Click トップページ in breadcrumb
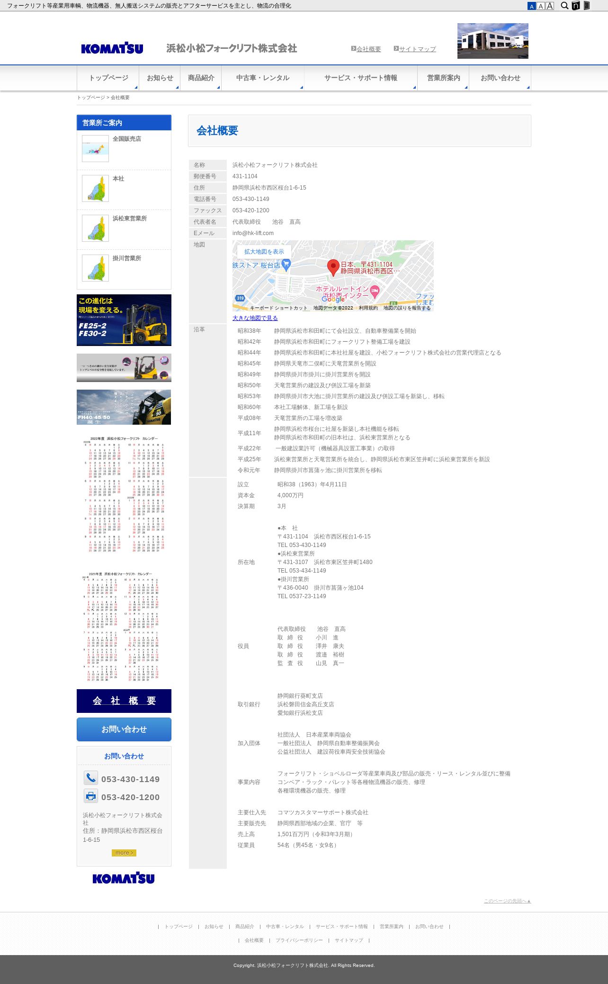The image size is (608, 984). pos(91,97)
